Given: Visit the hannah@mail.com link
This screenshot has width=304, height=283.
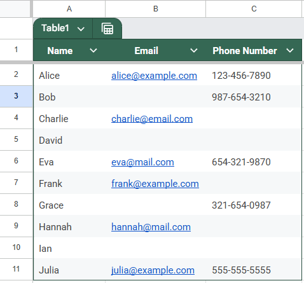Looking at the screenshot, I should point(151,227).
